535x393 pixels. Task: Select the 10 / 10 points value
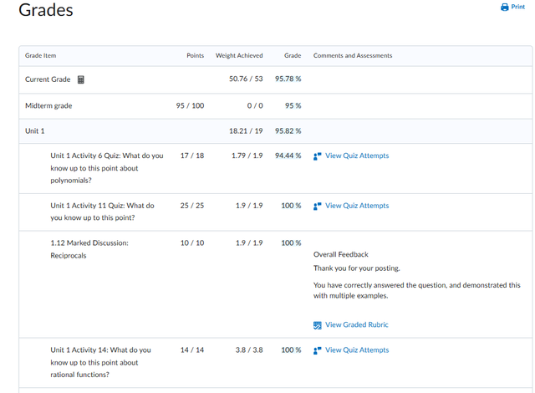pos(192,242)
